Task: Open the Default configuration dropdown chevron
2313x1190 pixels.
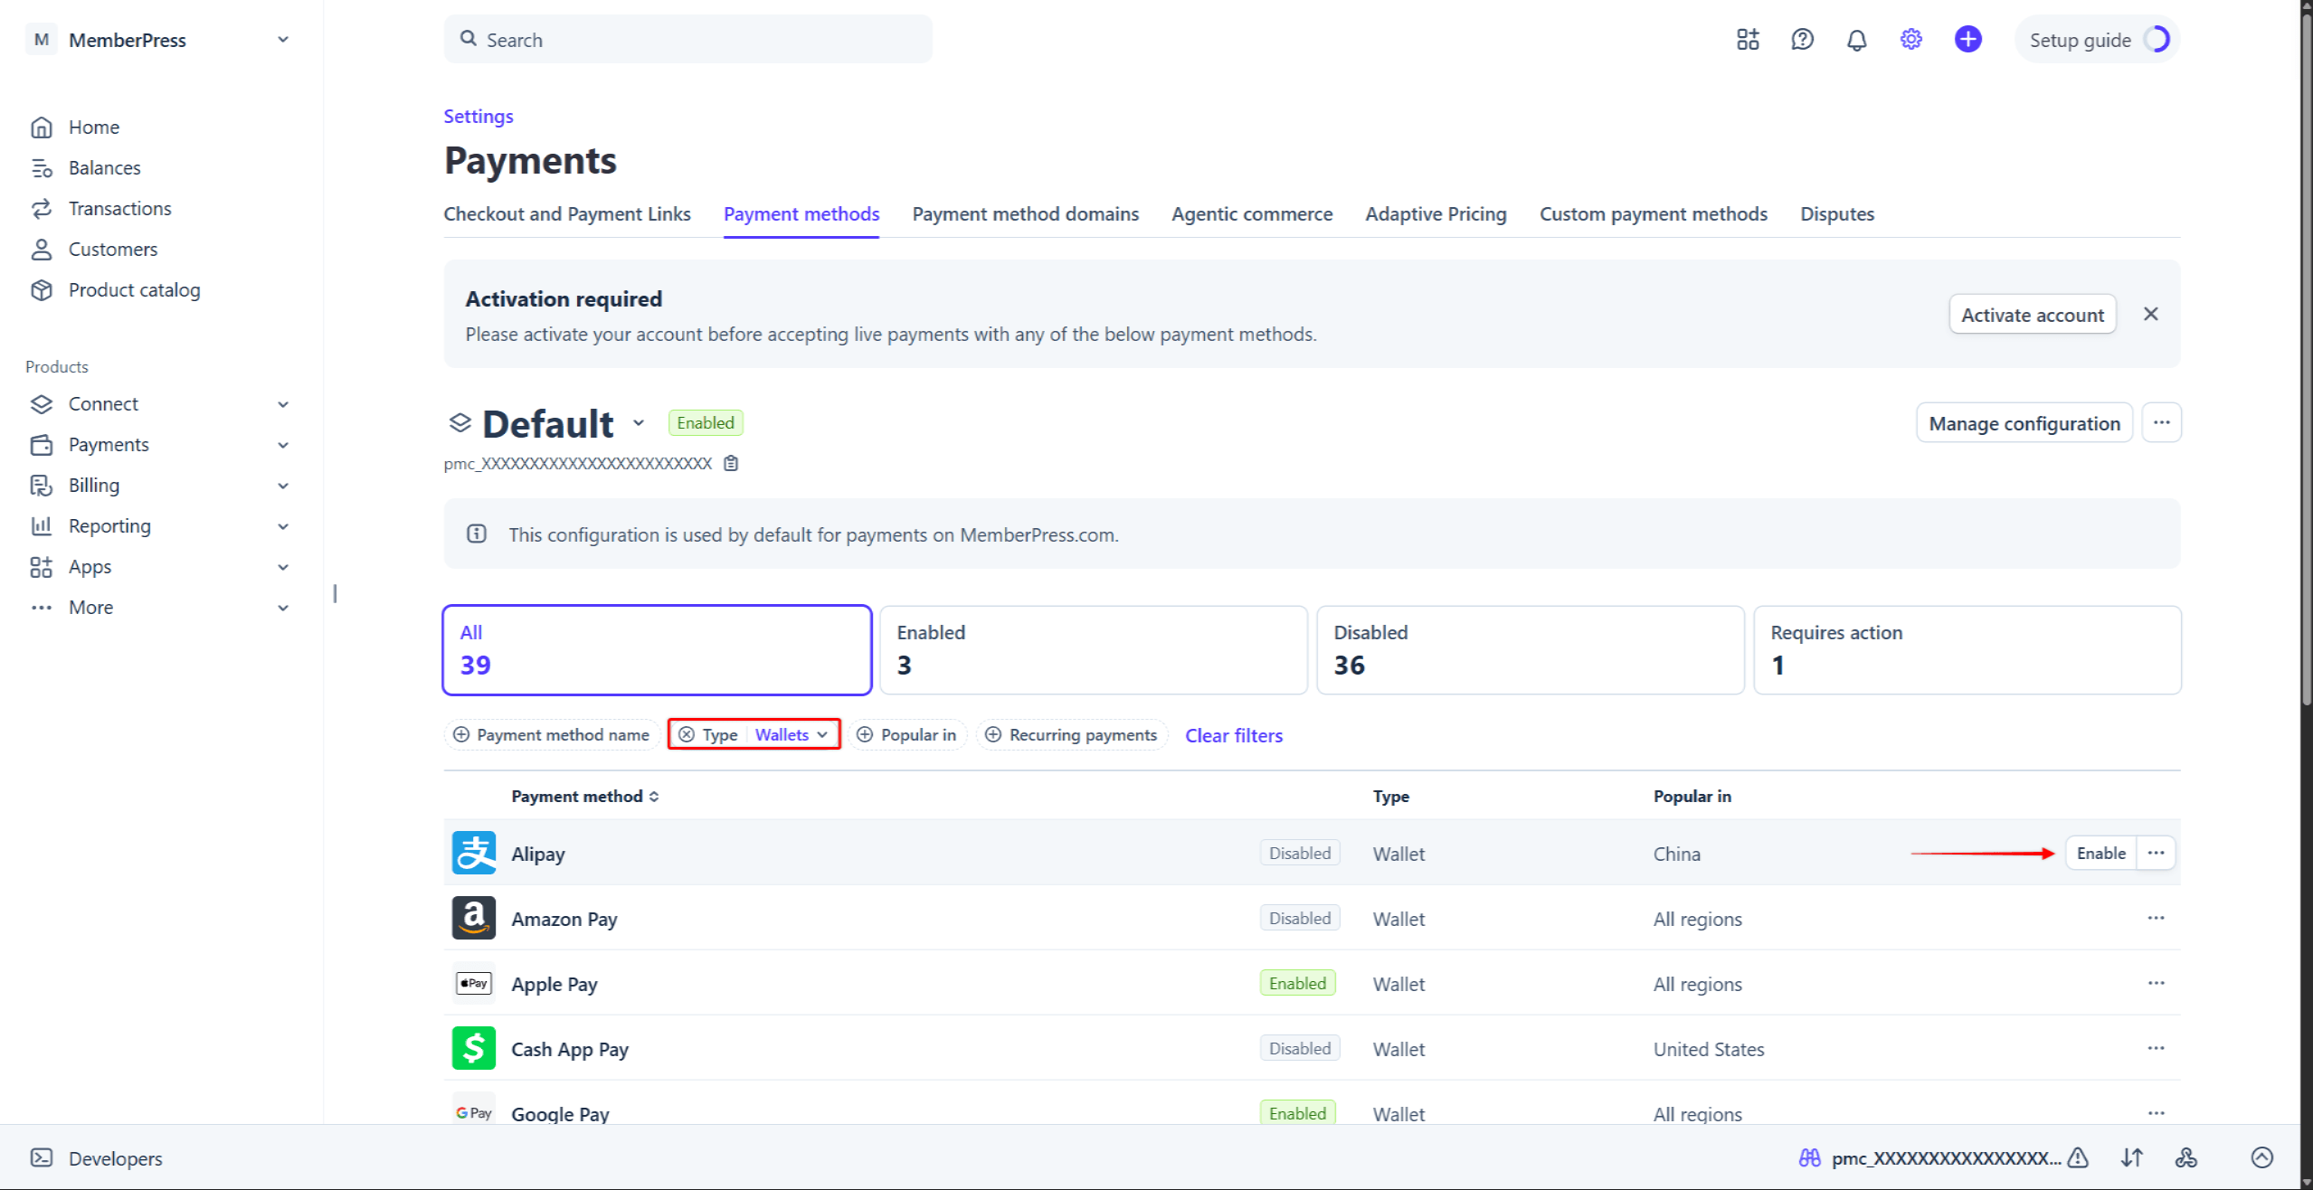Action: pos(638,423)
